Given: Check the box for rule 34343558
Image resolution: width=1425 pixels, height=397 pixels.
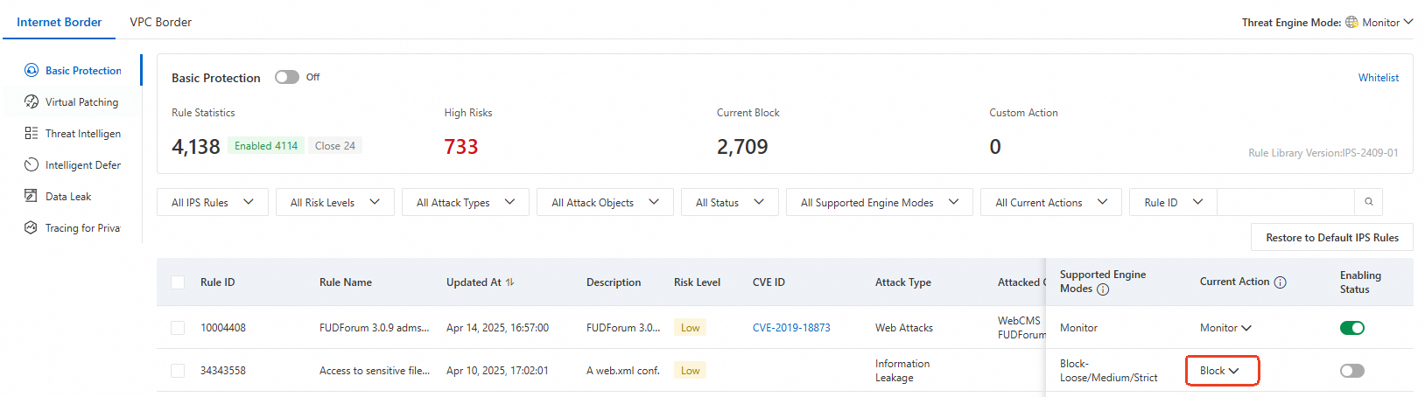Looking at the screenshot, I should (x=178, y=371).
